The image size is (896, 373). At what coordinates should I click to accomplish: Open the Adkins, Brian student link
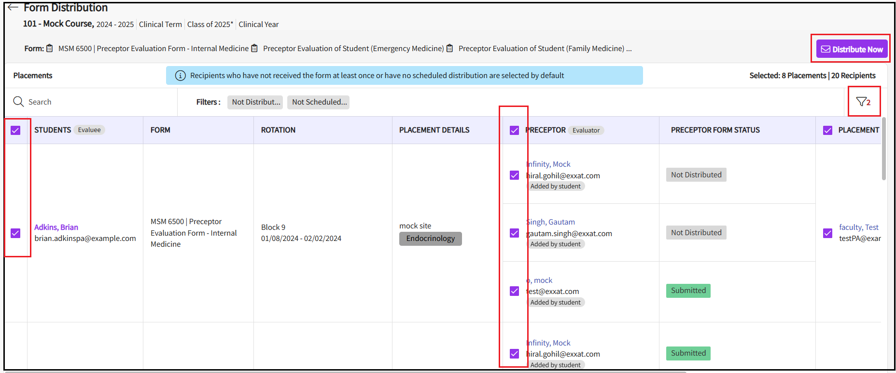pos(56,227)
